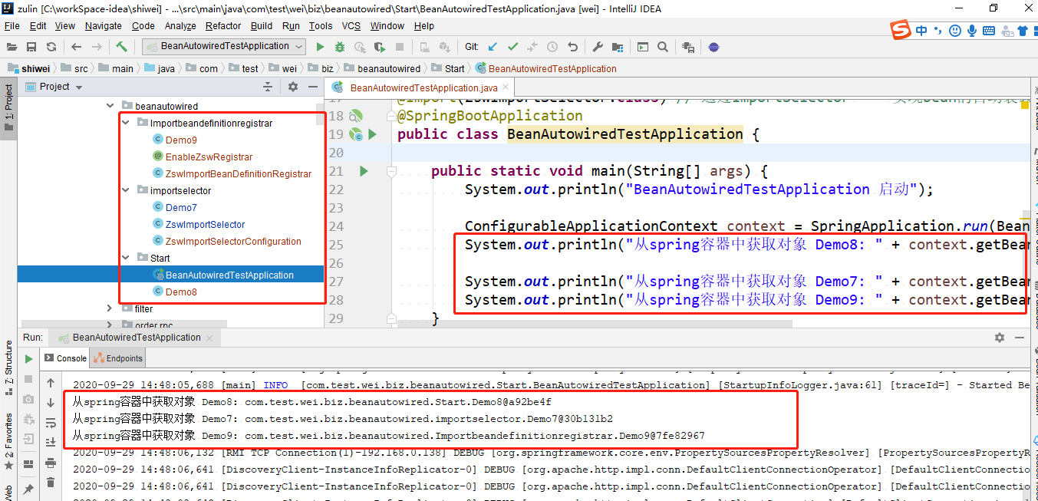Toggle the emoji panel in Sogou toolbar
1038x501 pixels.
955,31
